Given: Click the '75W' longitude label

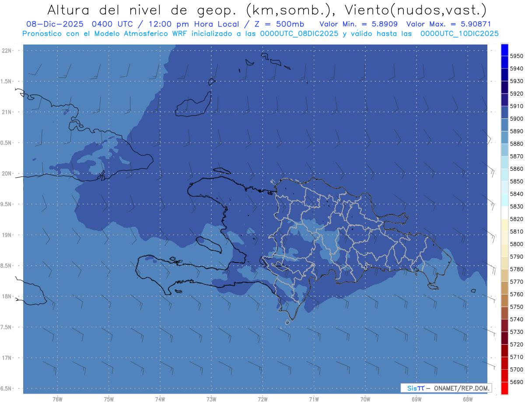Looking at the screenshot, I should (x=109, y=399).
